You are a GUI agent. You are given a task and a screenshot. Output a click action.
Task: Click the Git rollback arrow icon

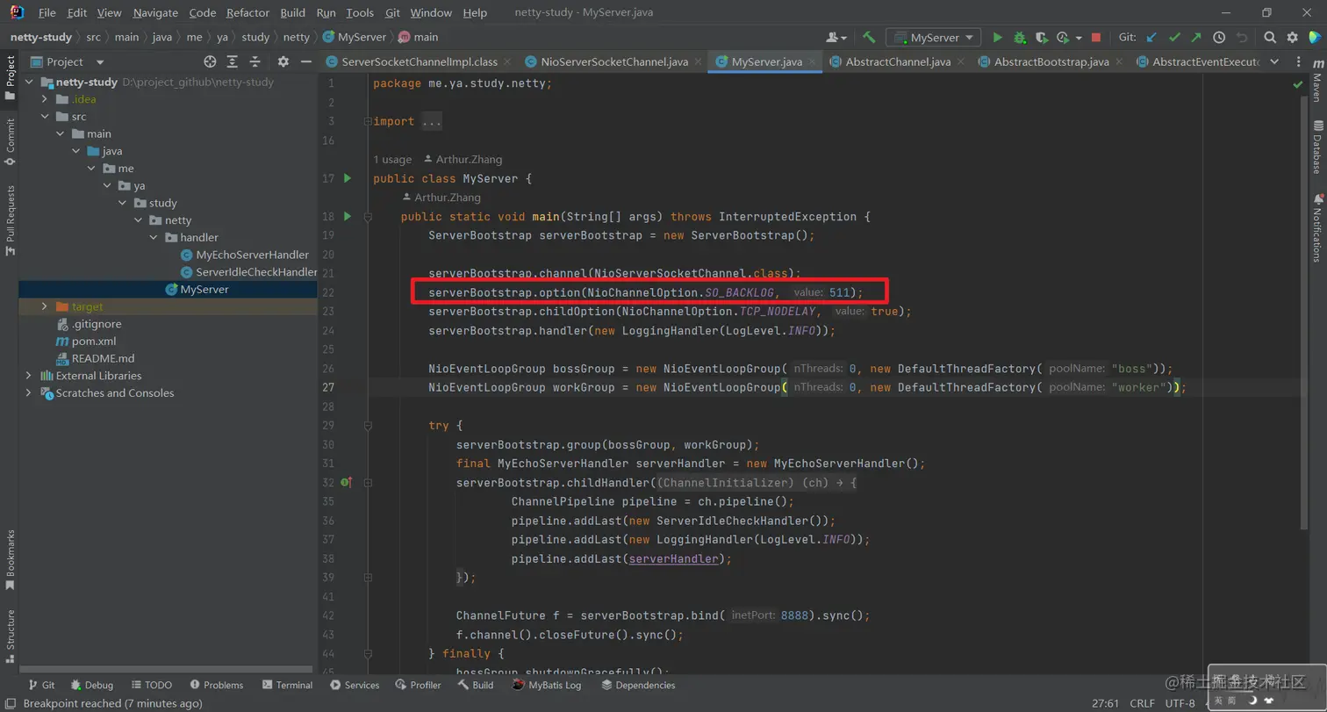1242,38
